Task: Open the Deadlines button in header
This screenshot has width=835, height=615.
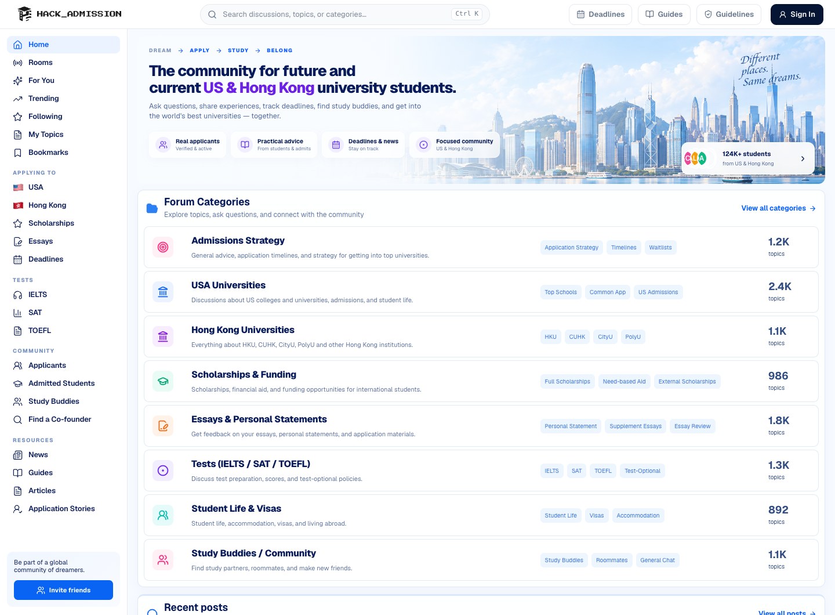Action: coord(601,15)
